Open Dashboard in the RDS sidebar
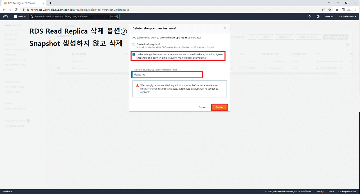360x194 pixels. coord(11,35)
